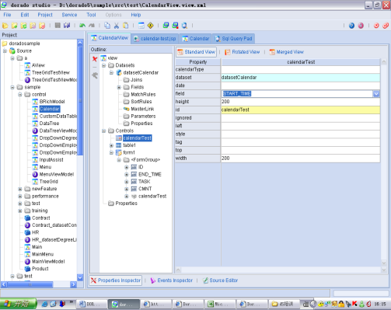Click the yellow diamond warning icon
Image resolution: width=391 pixels, height=310 pixels.
coord(150,26)
